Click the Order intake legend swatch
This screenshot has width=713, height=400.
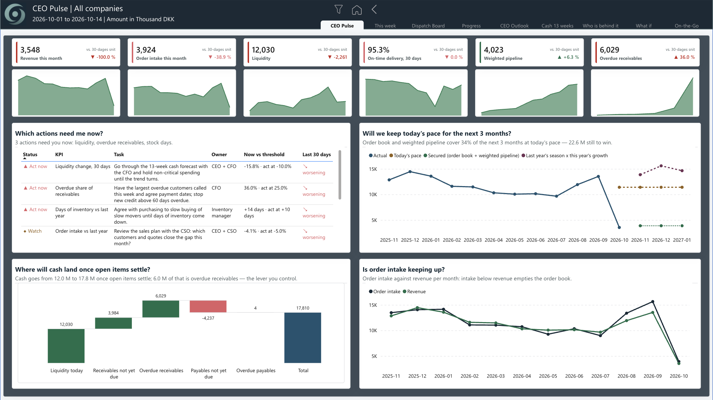point(371,291)
